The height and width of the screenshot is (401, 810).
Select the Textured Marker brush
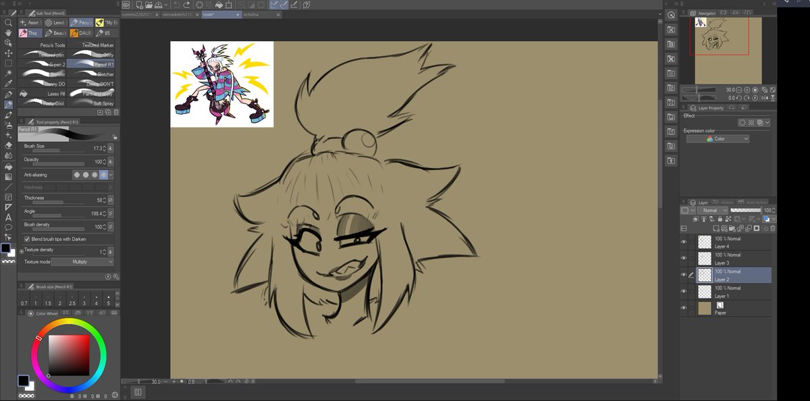91,45
